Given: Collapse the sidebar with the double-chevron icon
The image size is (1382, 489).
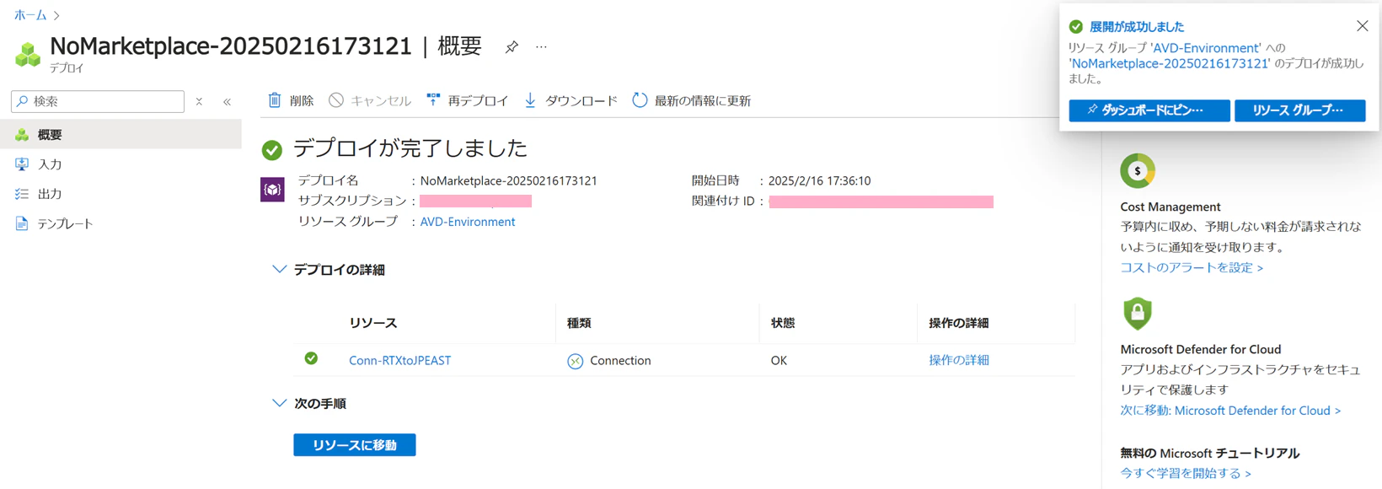Looking at the screenshot, I should pos(228,101).
